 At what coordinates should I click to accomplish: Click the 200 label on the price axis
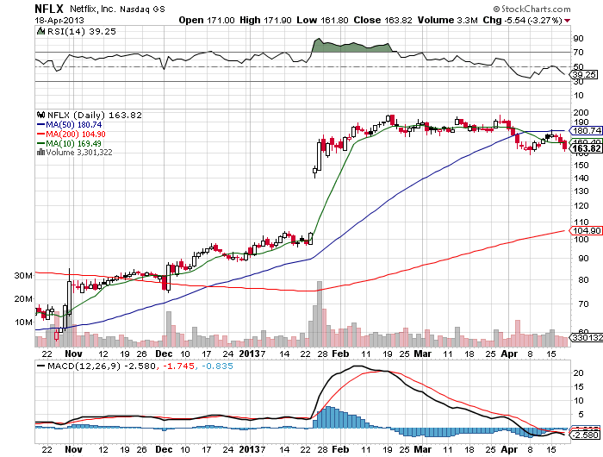[581, 112]
